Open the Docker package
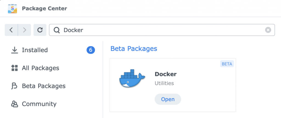The image size is (281, 118). pyautogui.click(x=168, y=99)
